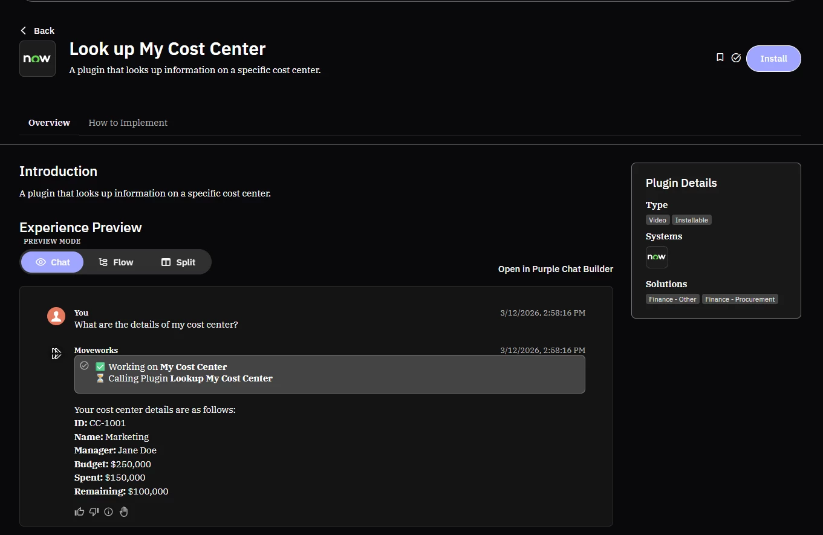823x535 pixels.
Task: Open the How to Implement tab
Action: [x=128, y=123]
